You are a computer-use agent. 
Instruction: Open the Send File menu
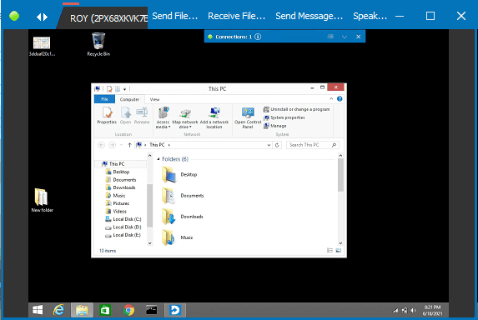tap(175, 16)
